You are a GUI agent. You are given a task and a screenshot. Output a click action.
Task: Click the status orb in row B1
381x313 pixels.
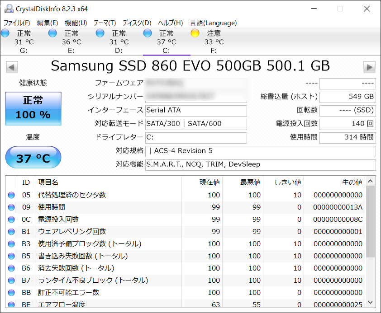tap(11, 232)
